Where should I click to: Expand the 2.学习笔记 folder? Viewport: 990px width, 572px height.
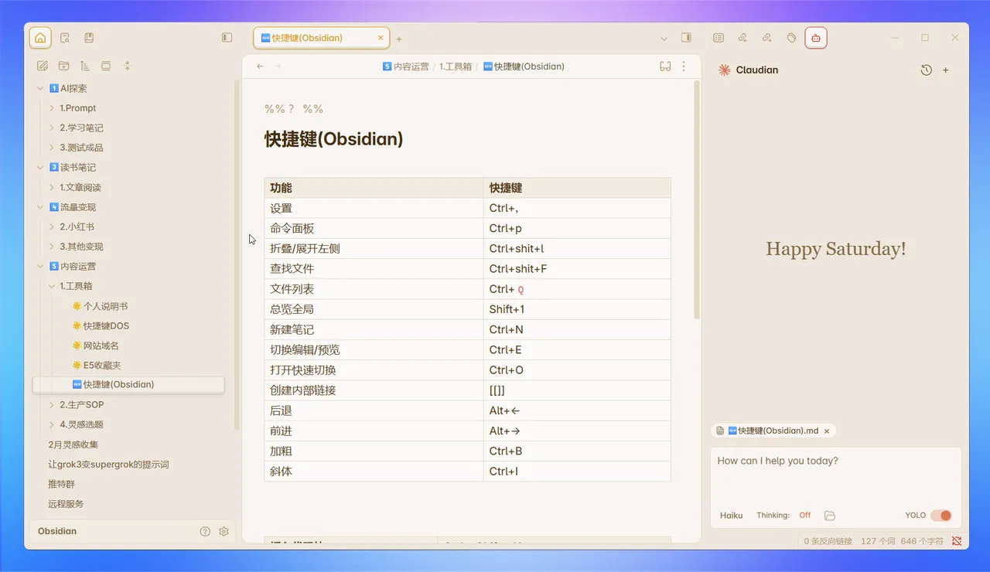pyautogui.click(x=52, y=128)
